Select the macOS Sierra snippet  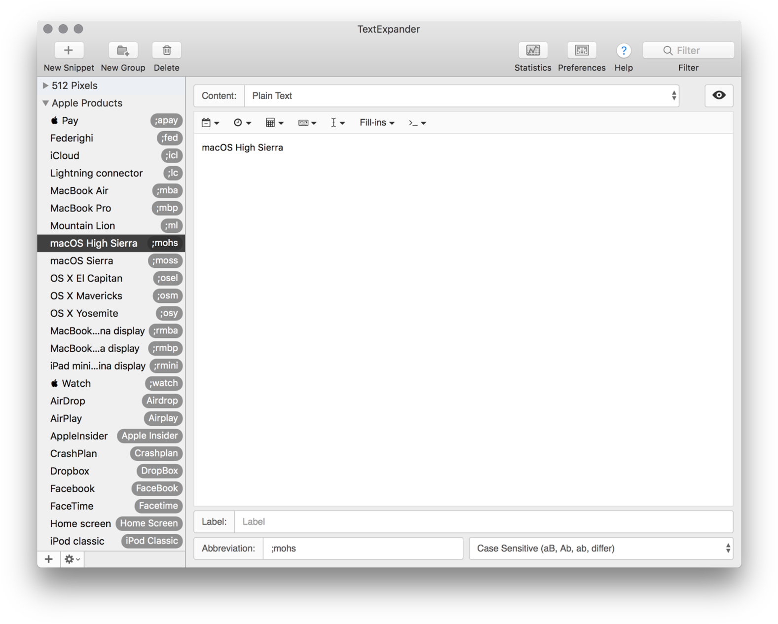[x=111, y=260]
